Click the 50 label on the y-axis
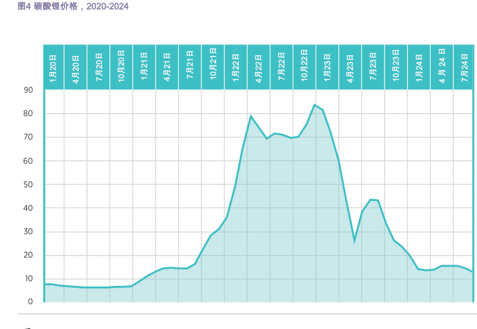The height and width of the screenshot is (329, 477). click(x=28, y=185)
